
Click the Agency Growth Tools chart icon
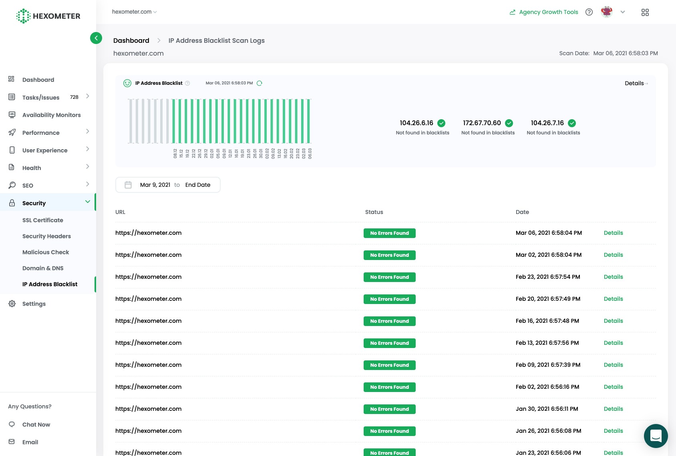pyautogui.click(x=512, y=12)
